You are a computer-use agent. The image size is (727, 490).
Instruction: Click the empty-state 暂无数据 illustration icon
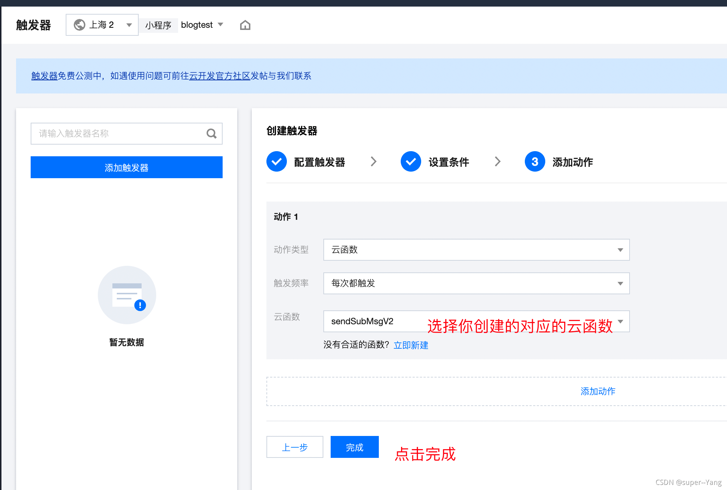127,295
